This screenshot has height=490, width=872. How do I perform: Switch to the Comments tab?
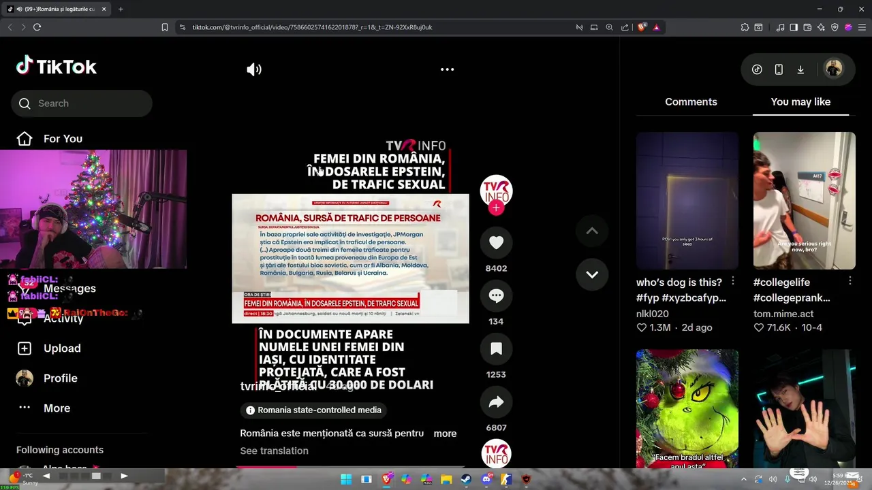691,102
